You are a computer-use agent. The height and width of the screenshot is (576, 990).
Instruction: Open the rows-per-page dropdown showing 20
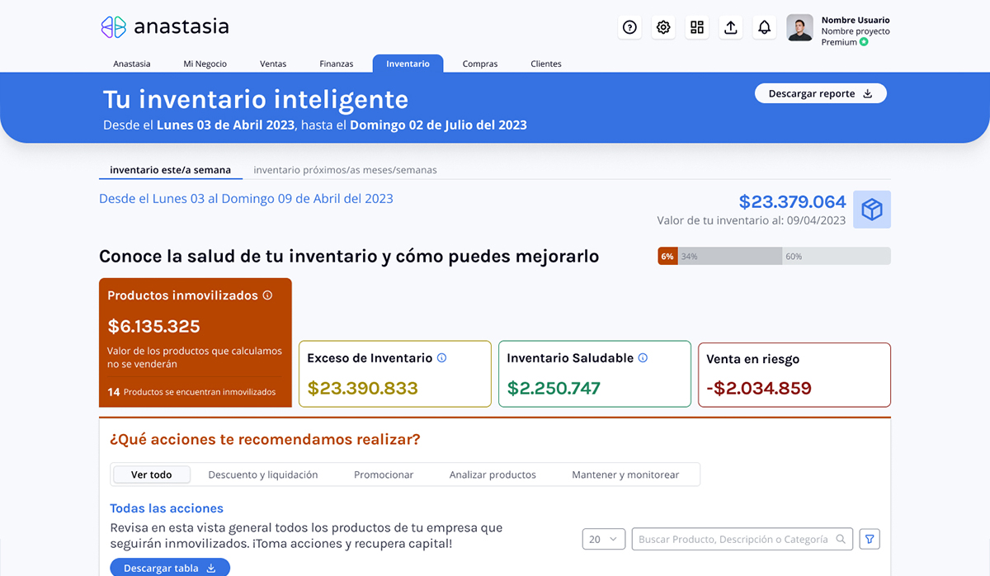click(x=604, y=540)
